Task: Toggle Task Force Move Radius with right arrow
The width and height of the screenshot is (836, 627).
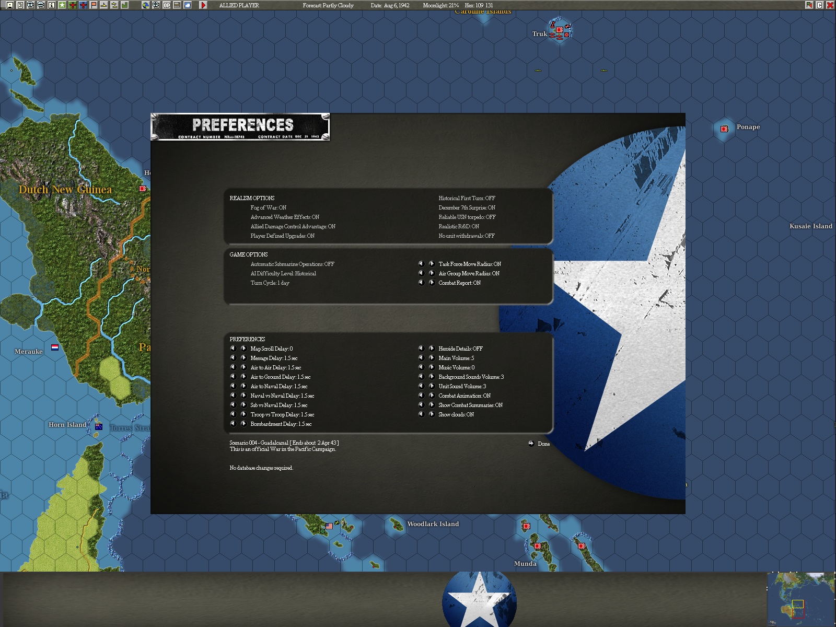Action: click(432, 264)
